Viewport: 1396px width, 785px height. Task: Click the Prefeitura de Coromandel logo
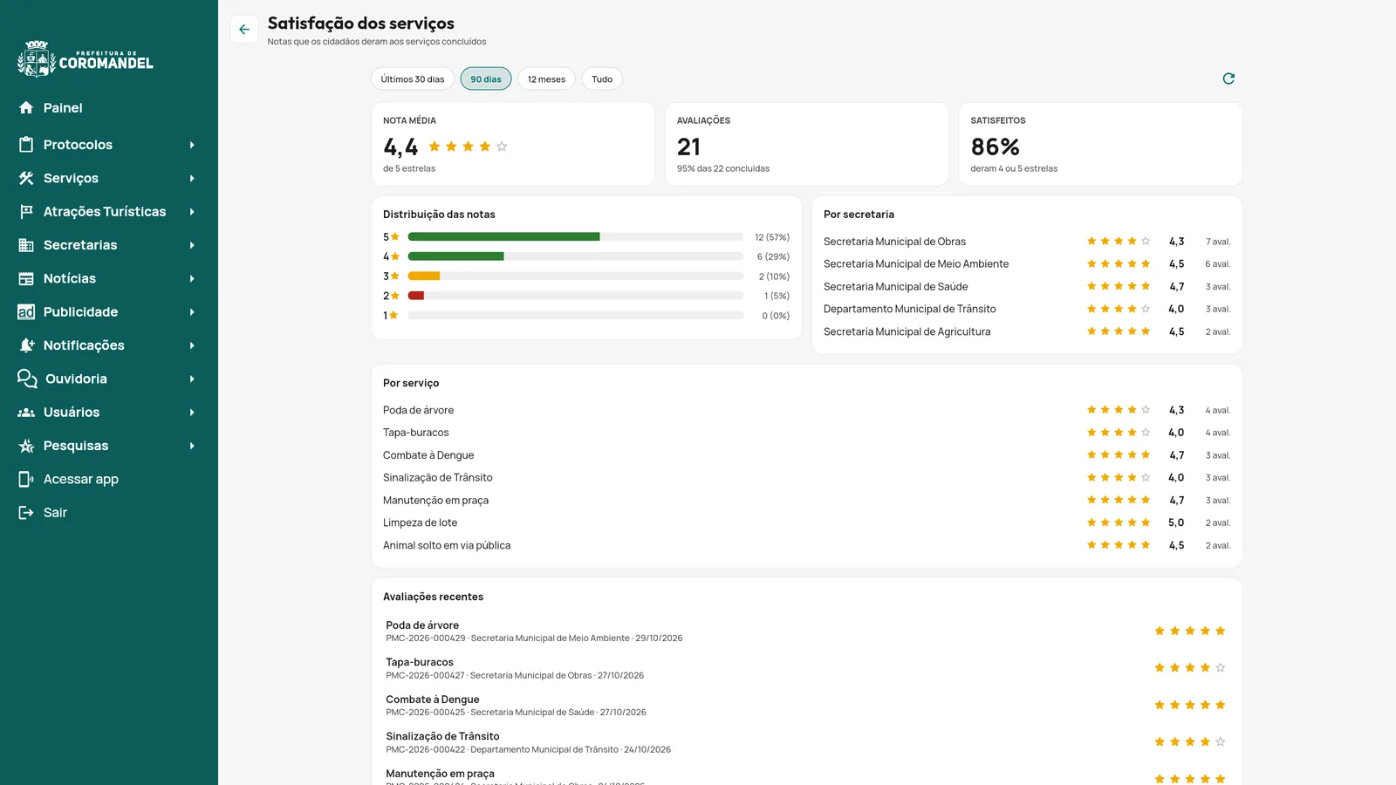(x=86, y=59)
